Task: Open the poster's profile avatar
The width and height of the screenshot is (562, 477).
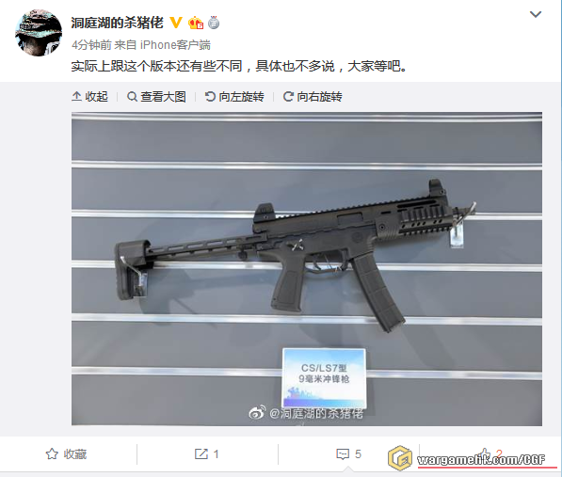Action: click(x=39, y=33)
